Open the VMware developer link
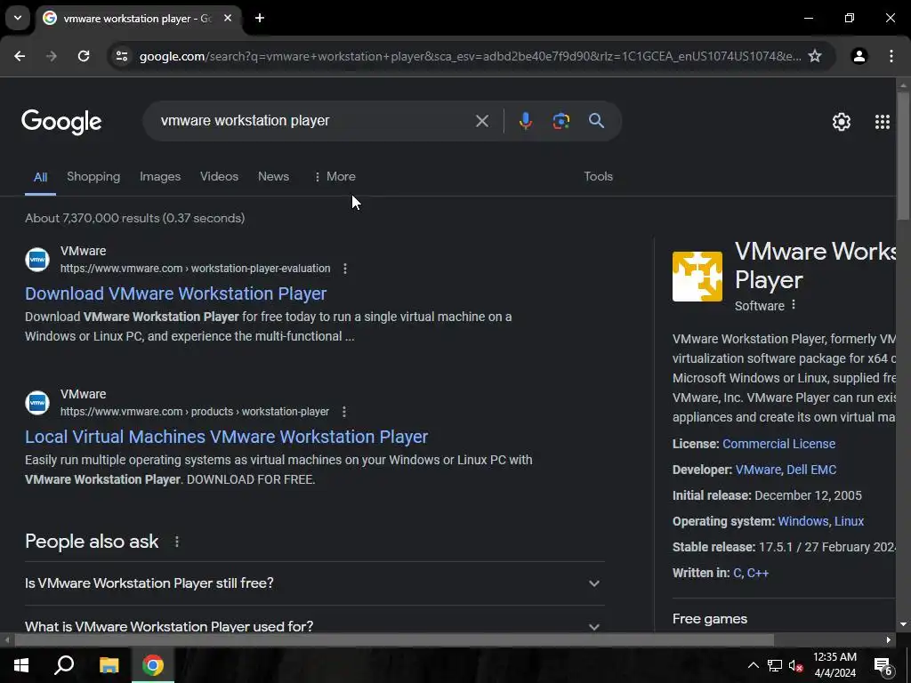Image resolution: width=911 pixels, height=683 pixels. tap(758, 470)
